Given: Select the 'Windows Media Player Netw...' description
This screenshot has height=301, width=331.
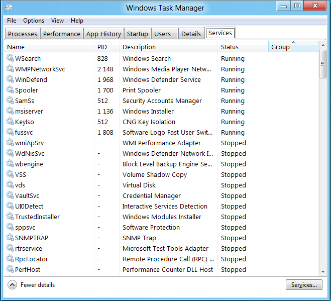Looking at the screenshot, I should click(x=167, y=69).
